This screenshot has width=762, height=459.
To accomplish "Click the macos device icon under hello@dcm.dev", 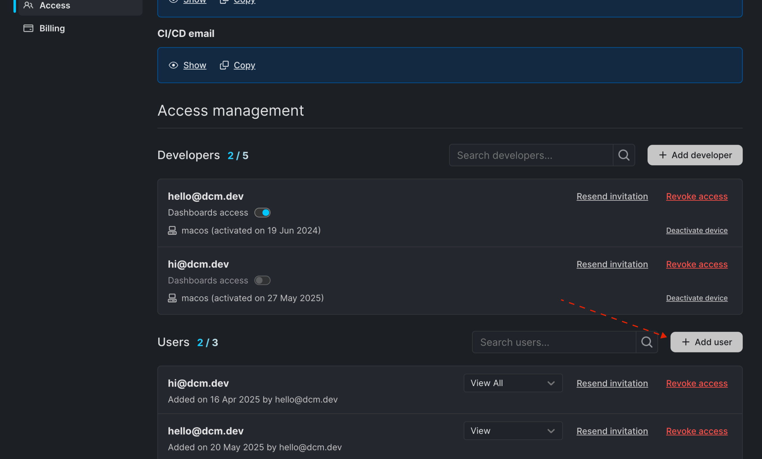I will click(x=172, y=230).
